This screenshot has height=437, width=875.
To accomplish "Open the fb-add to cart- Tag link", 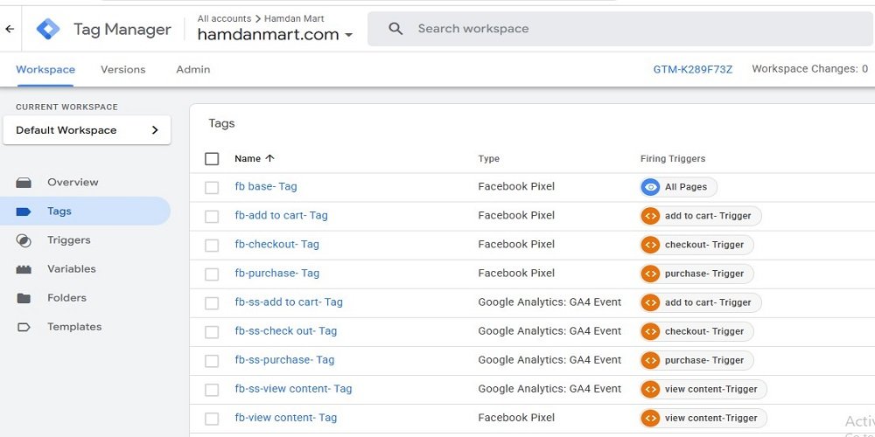I will pyautogui.click(x=281, y=216).
